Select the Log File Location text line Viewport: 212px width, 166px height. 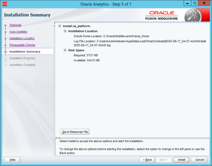coord(140,43)
